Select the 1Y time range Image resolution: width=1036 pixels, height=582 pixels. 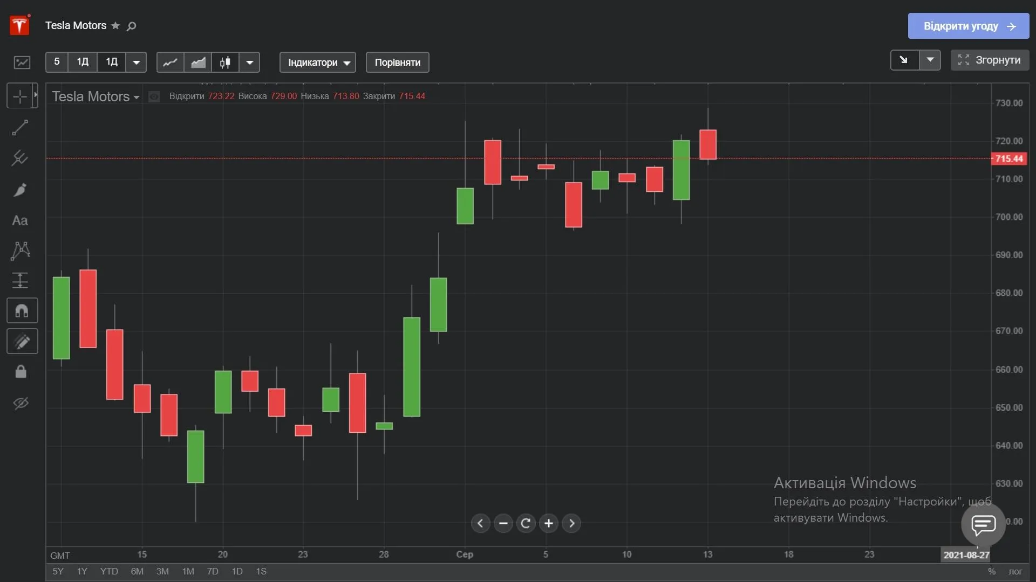tap(82, 571)
